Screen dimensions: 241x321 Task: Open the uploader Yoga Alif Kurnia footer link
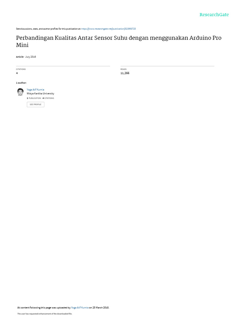pyautogui.click(x=80, y=308)
